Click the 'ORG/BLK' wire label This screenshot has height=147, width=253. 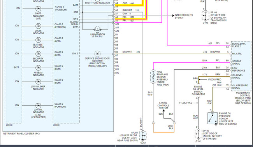tap(171, 127)
